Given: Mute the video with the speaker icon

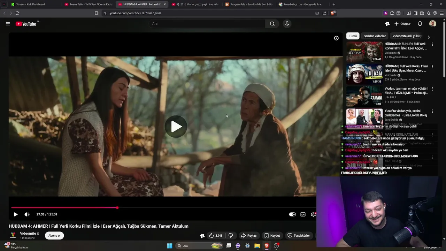Looking at the screenshot, I should pos(27,214).
